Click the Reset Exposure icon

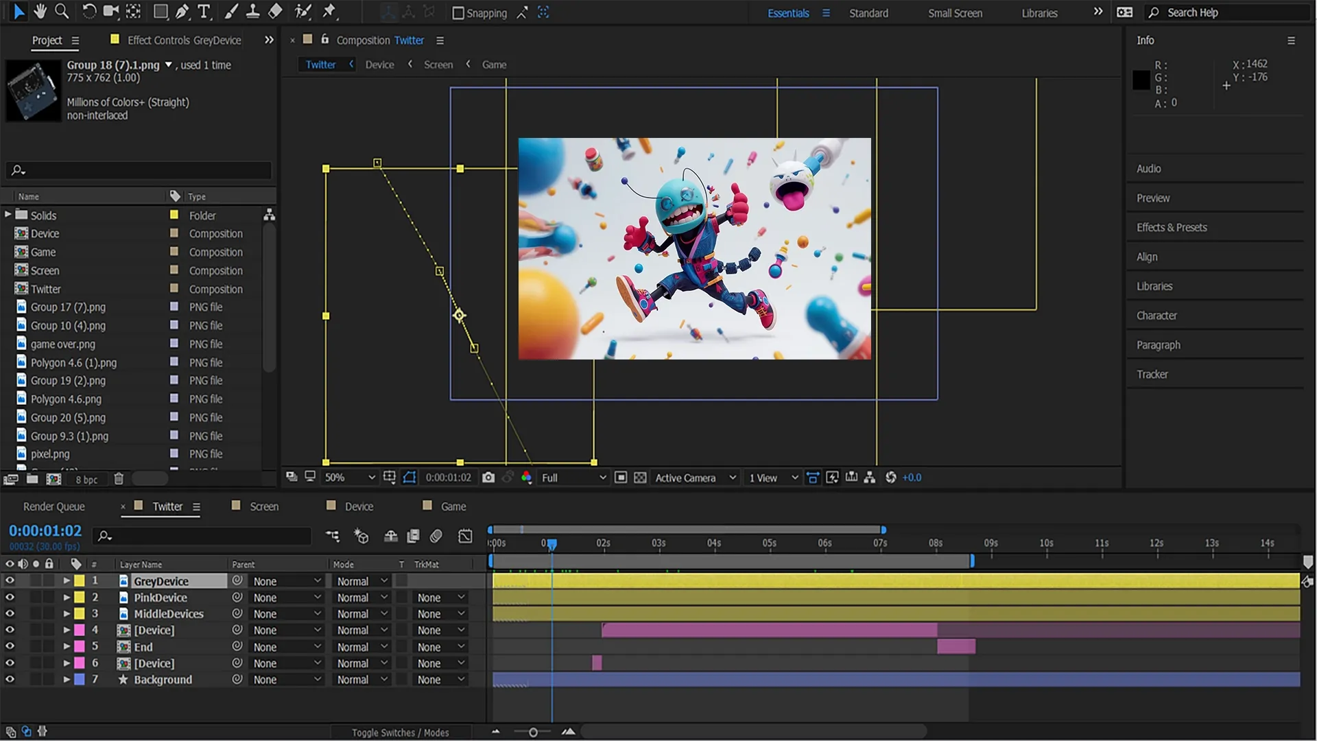(x=891, y=478)
